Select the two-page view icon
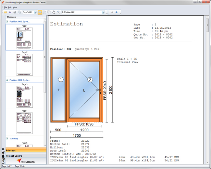The height and width of the screenshot is (169, 211). point(49,12)
